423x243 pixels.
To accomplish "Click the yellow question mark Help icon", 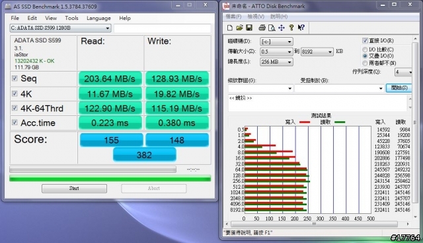I will (291, 28).
